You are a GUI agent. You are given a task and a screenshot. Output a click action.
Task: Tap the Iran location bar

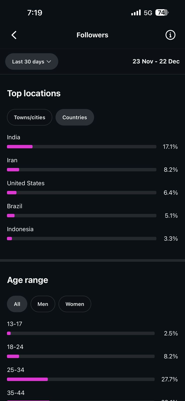click(x=81, y=170)
